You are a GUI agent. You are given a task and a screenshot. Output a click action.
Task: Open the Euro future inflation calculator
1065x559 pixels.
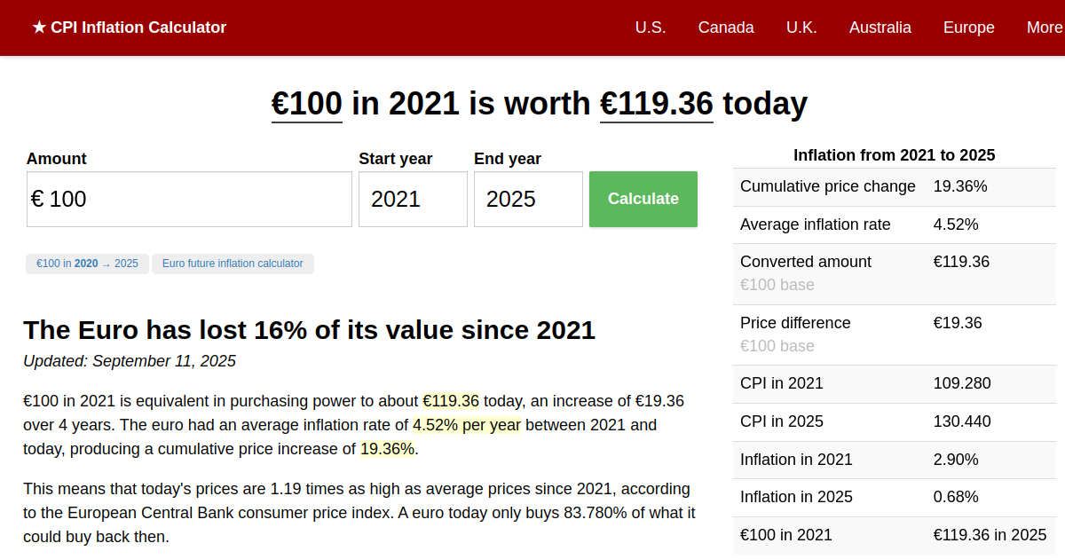point(233,264)
